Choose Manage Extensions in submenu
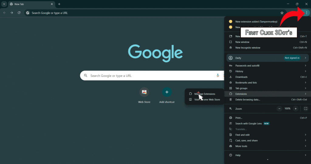The height and width of the screenshot is (164, 311). pyautogui.click(x=204, y=94)
